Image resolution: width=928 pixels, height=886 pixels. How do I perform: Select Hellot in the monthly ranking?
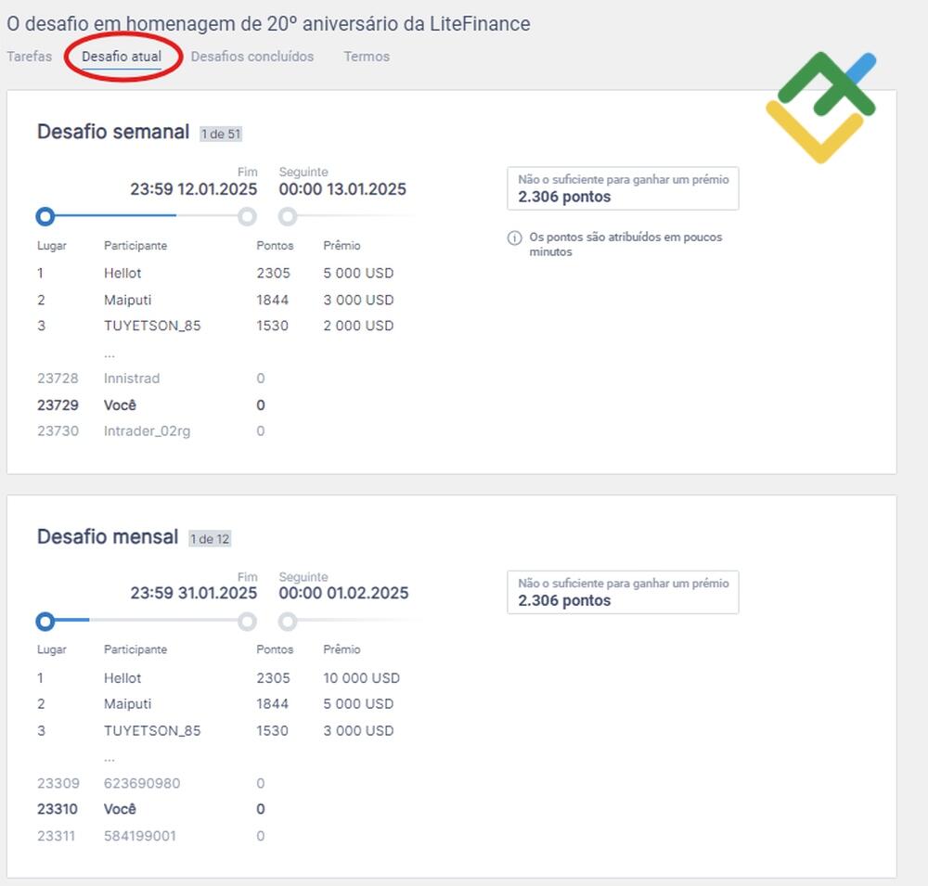pos(122,677)
